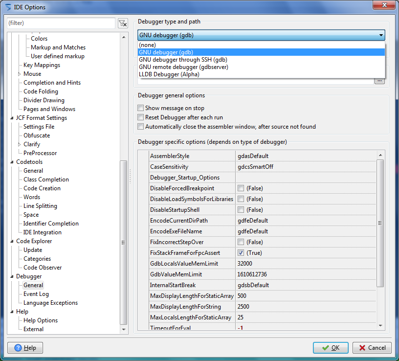Open the Colors settings page
This screenshot has width=399, height=361.
39,39
